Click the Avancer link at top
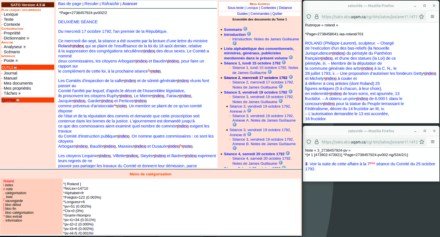The width and height of the screenshot is (440, 237). 130,4
